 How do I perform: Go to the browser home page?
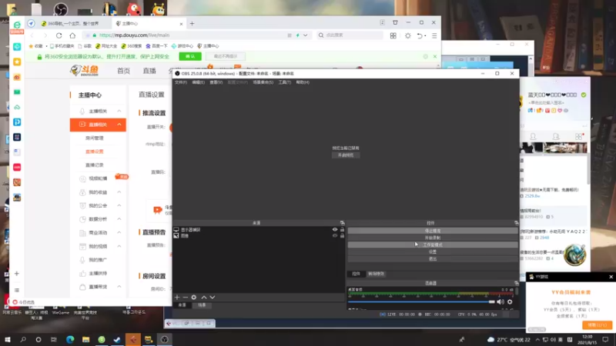72,35
